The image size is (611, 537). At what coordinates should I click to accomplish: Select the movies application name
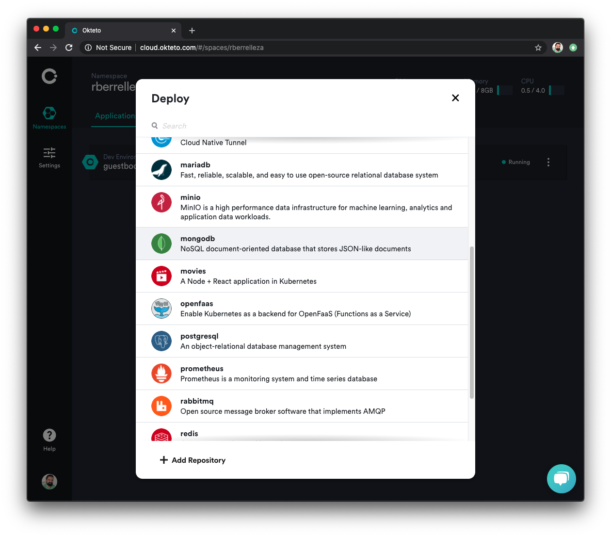[x=193, y=271]
